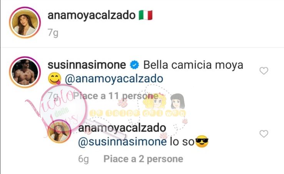
Task: Click the Italian flag emoji in the caption
Action: pyautogui.click(x=145, y=15)
